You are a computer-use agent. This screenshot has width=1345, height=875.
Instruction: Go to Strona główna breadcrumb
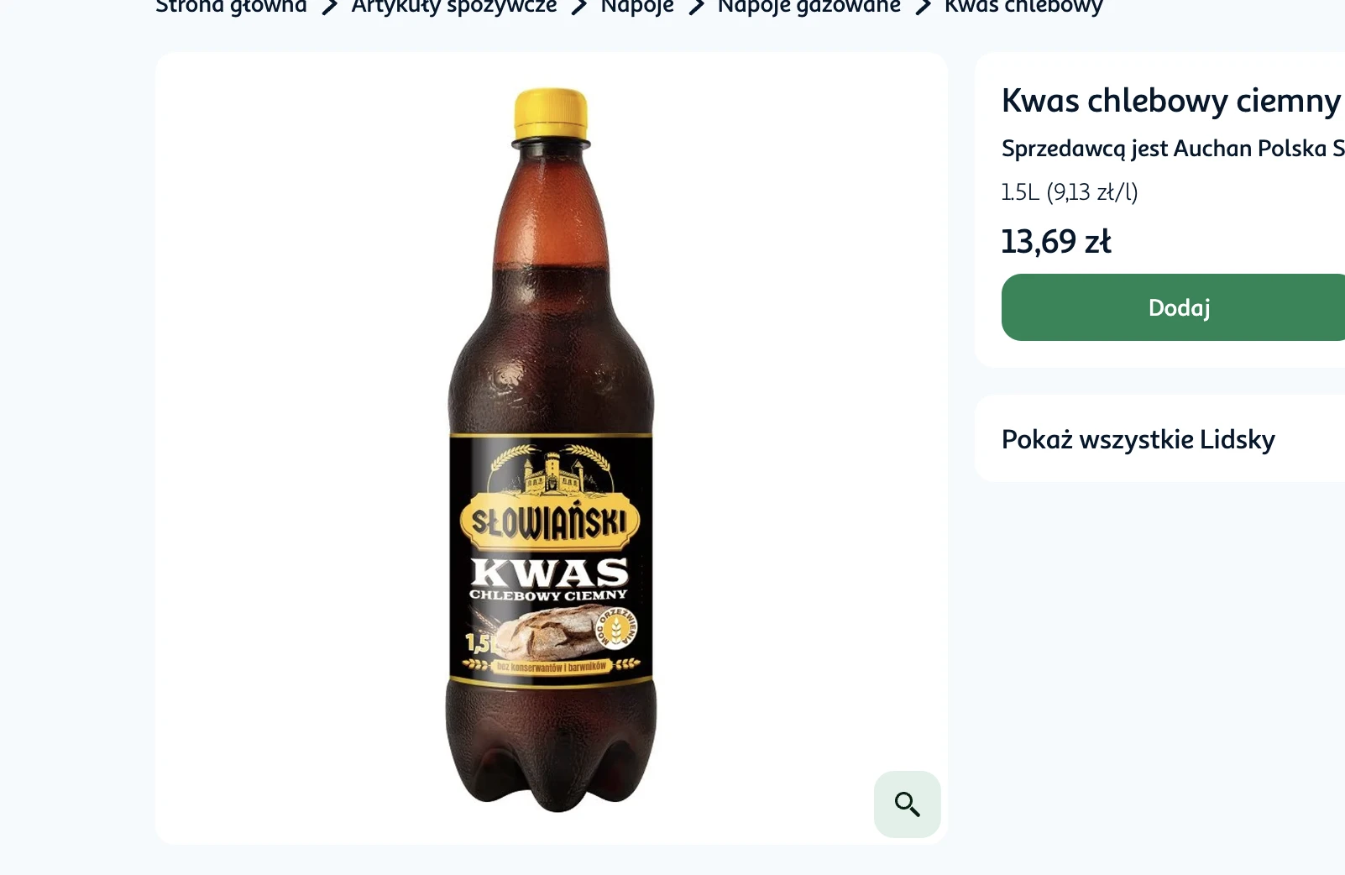tap(231, 7)
